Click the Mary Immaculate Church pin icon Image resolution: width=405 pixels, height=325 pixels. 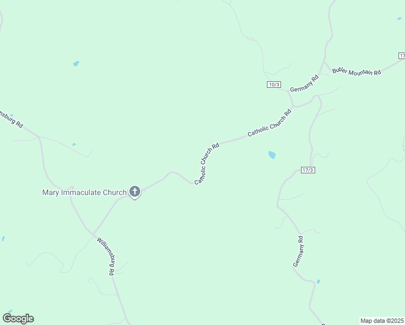tap(135, 192)
